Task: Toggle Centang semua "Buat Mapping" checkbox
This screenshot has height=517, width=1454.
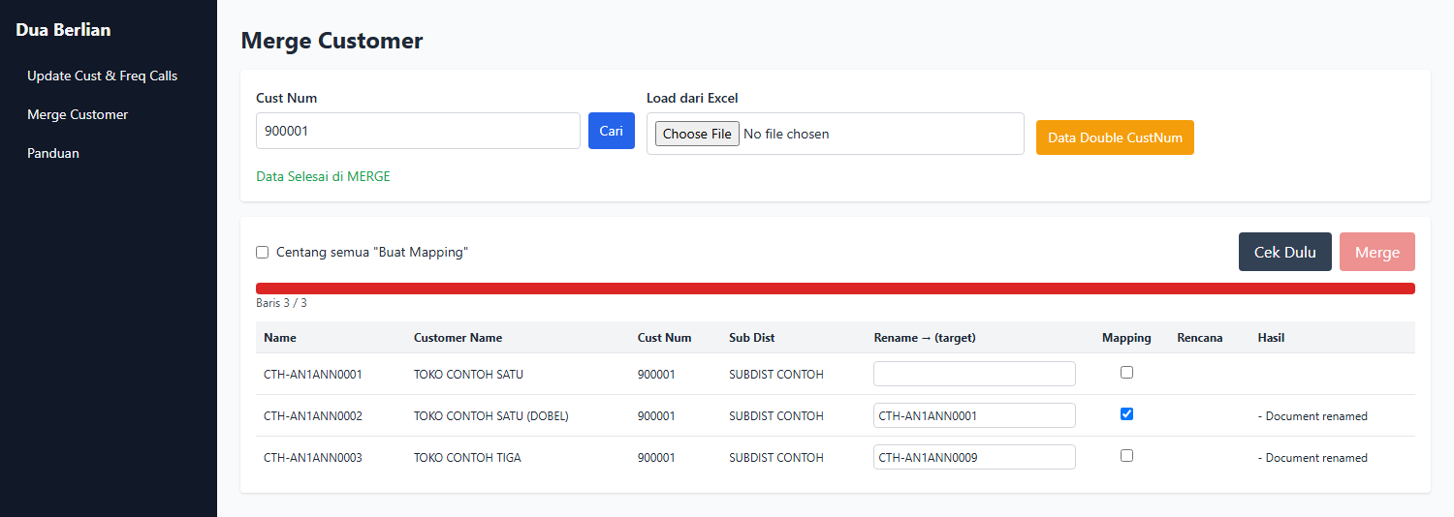Action: [262, 253]
